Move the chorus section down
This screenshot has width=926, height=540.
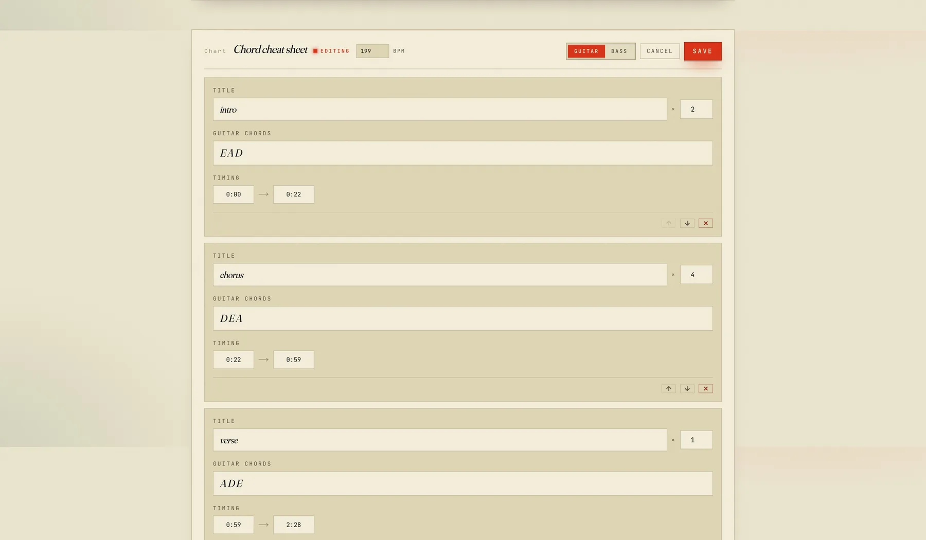[687, 388]
